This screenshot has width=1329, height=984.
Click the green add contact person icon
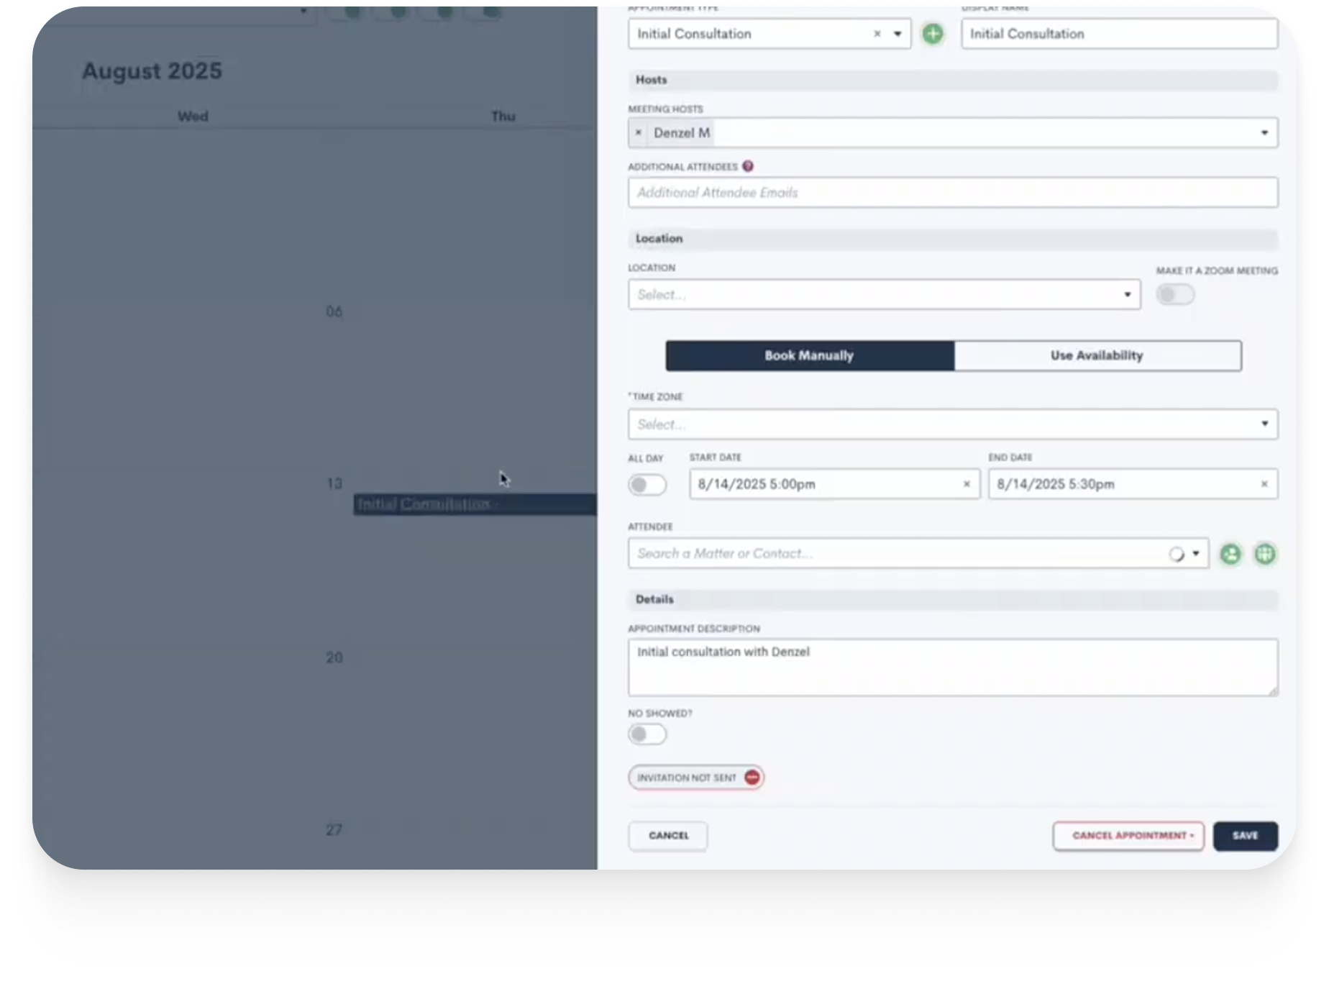coord(1230,554)
